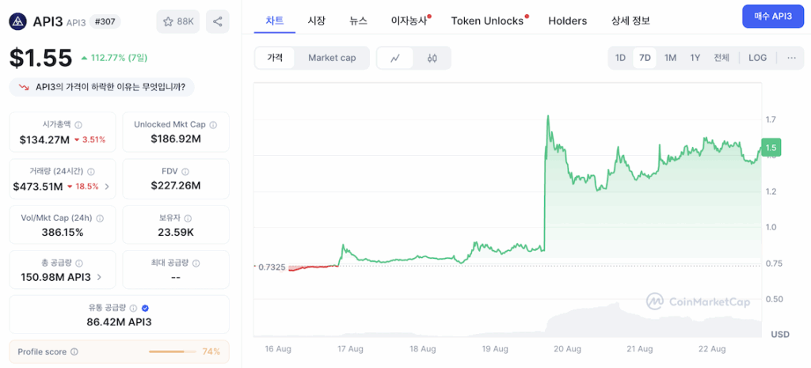Click the verified badge beside 유통 공급량

146,309
